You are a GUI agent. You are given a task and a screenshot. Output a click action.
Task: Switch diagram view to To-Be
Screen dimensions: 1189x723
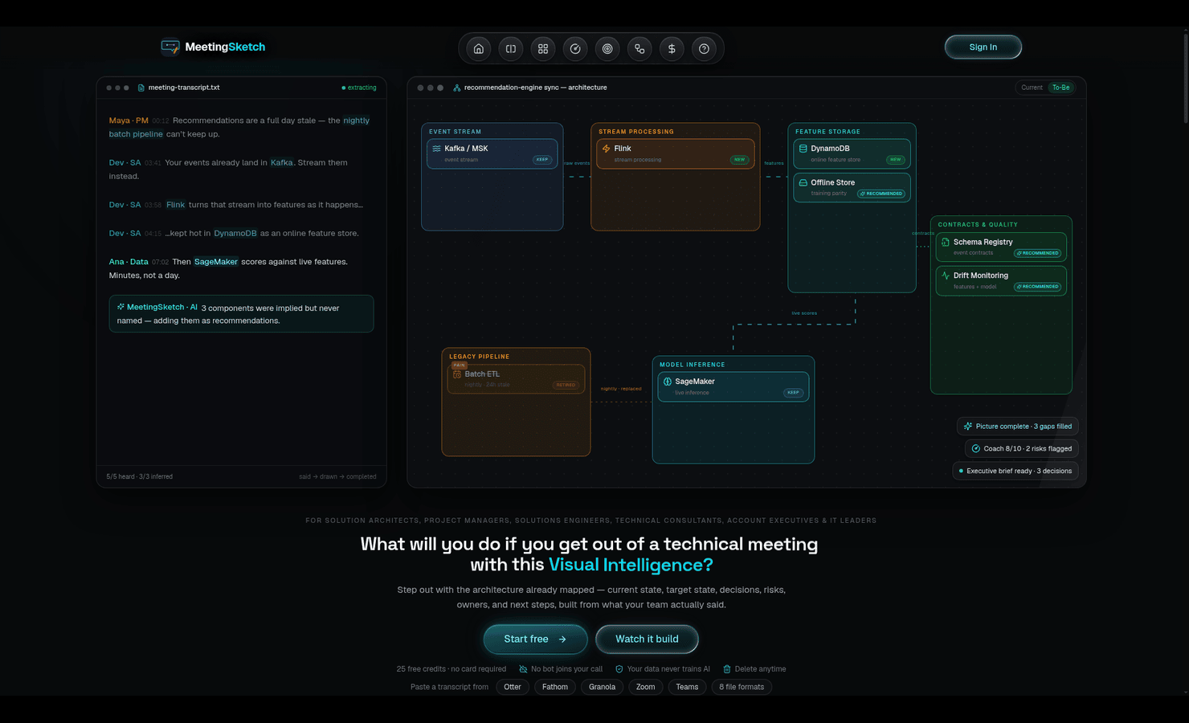1061,88
